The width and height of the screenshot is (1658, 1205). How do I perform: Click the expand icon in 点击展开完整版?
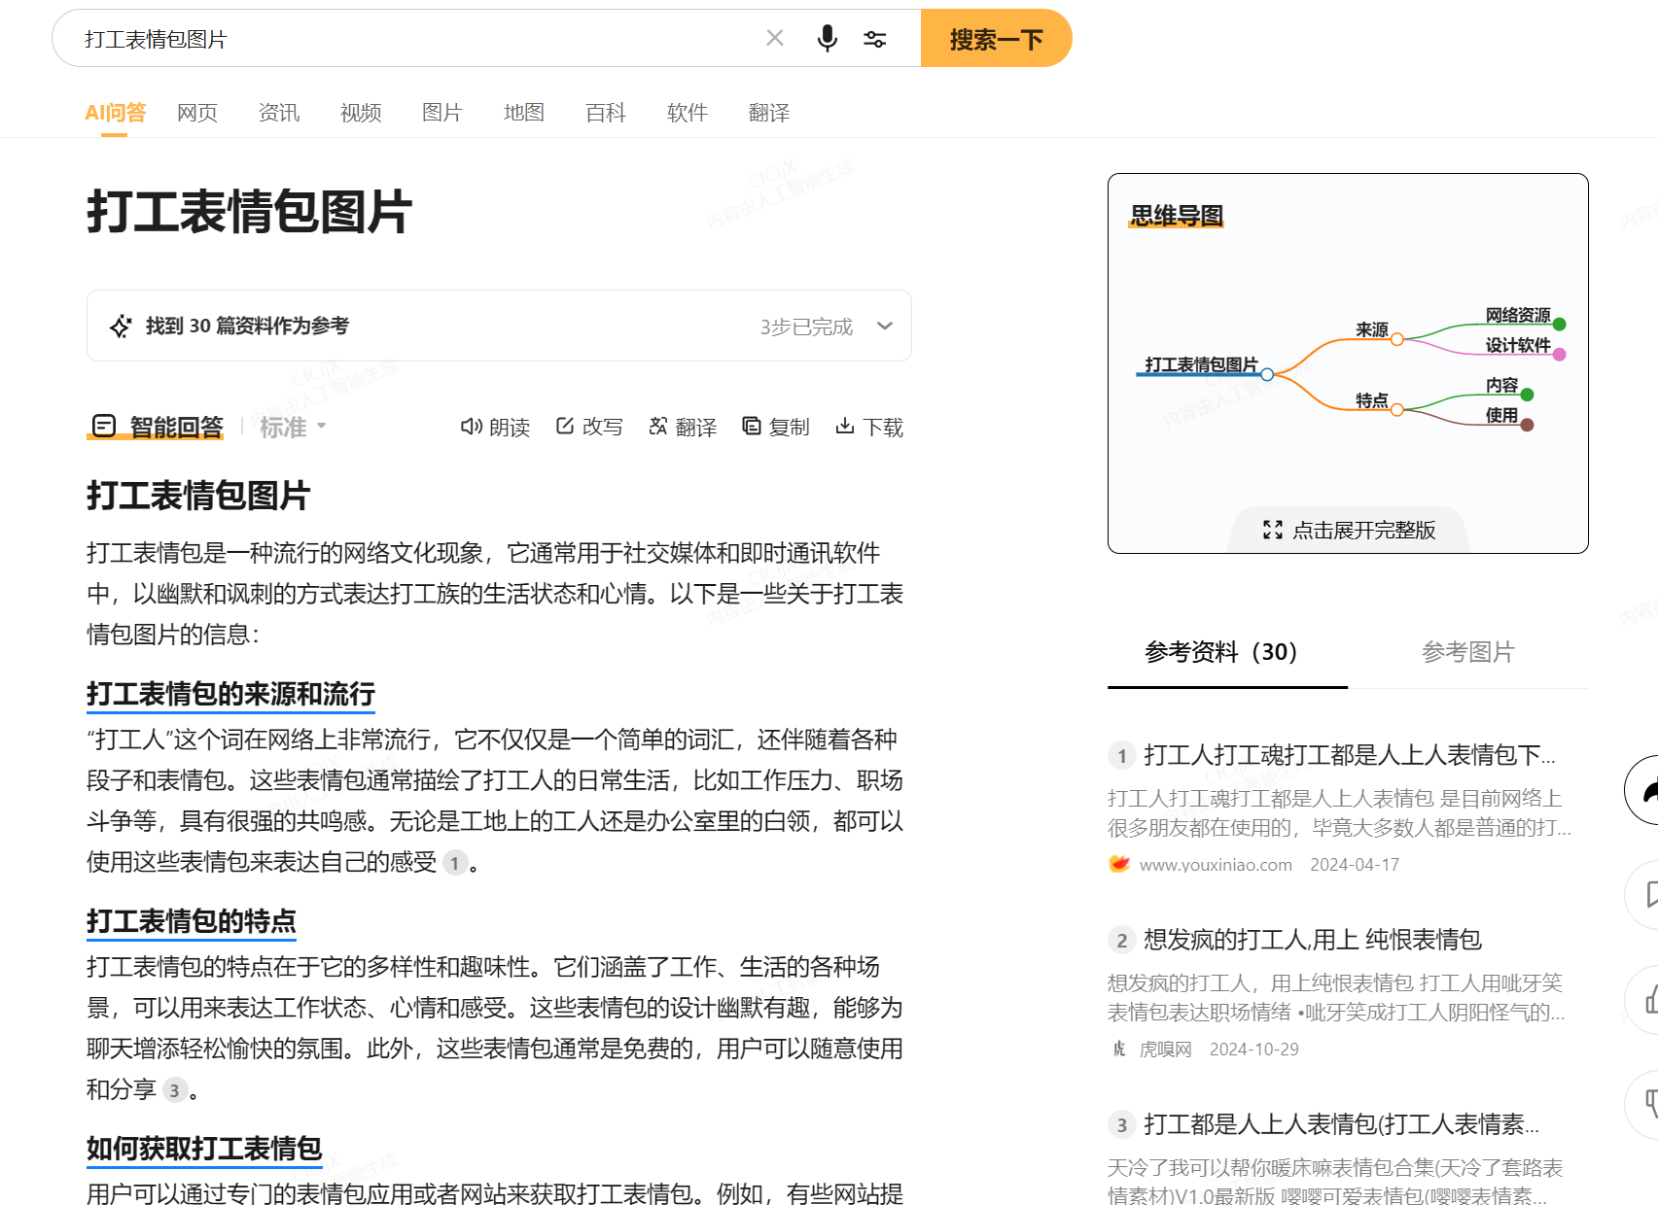click(1273, 530)
